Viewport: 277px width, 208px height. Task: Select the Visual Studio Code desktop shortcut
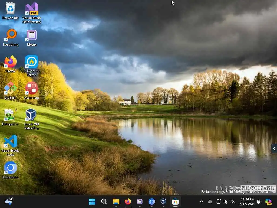click(x=11, y=145)
